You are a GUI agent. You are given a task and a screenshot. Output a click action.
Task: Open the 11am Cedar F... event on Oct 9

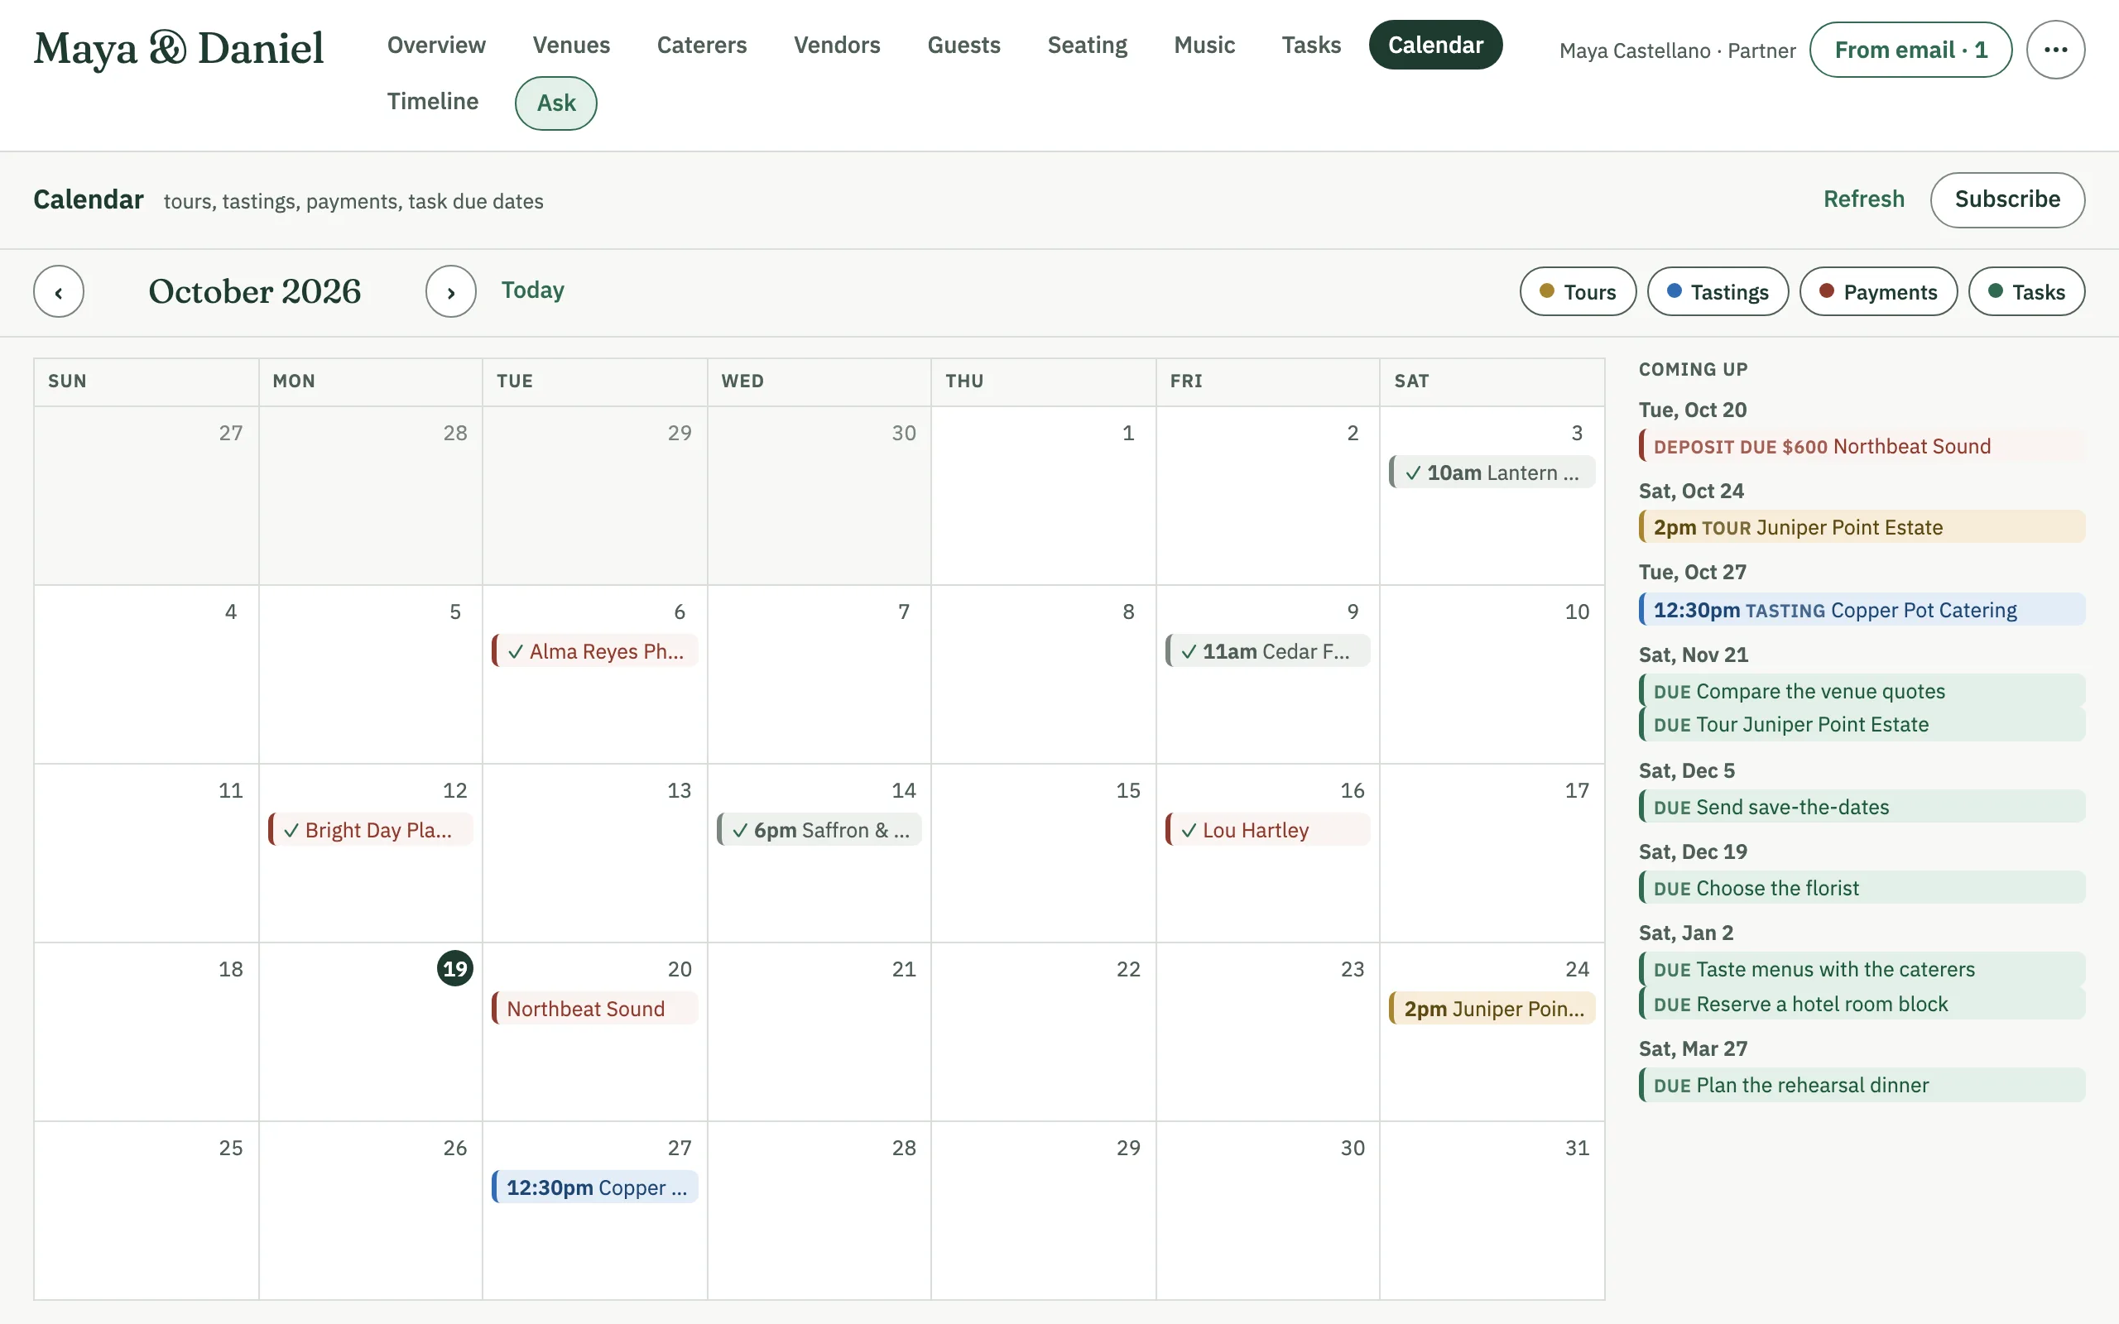1267,651
